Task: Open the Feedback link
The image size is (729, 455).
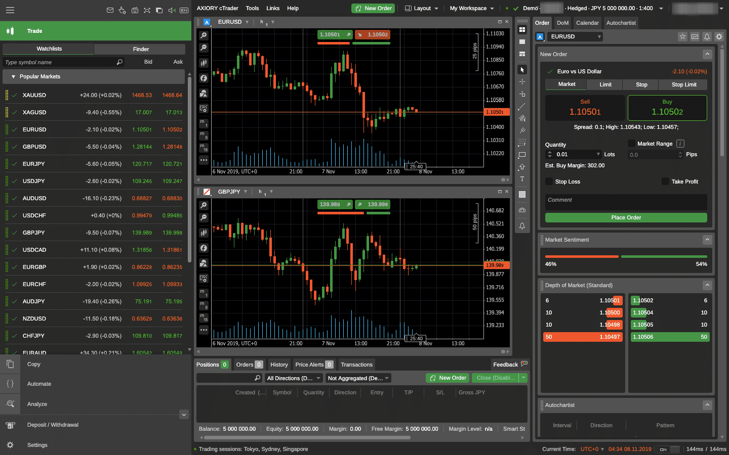Action: pyautogui.click(x=510, y=365)
